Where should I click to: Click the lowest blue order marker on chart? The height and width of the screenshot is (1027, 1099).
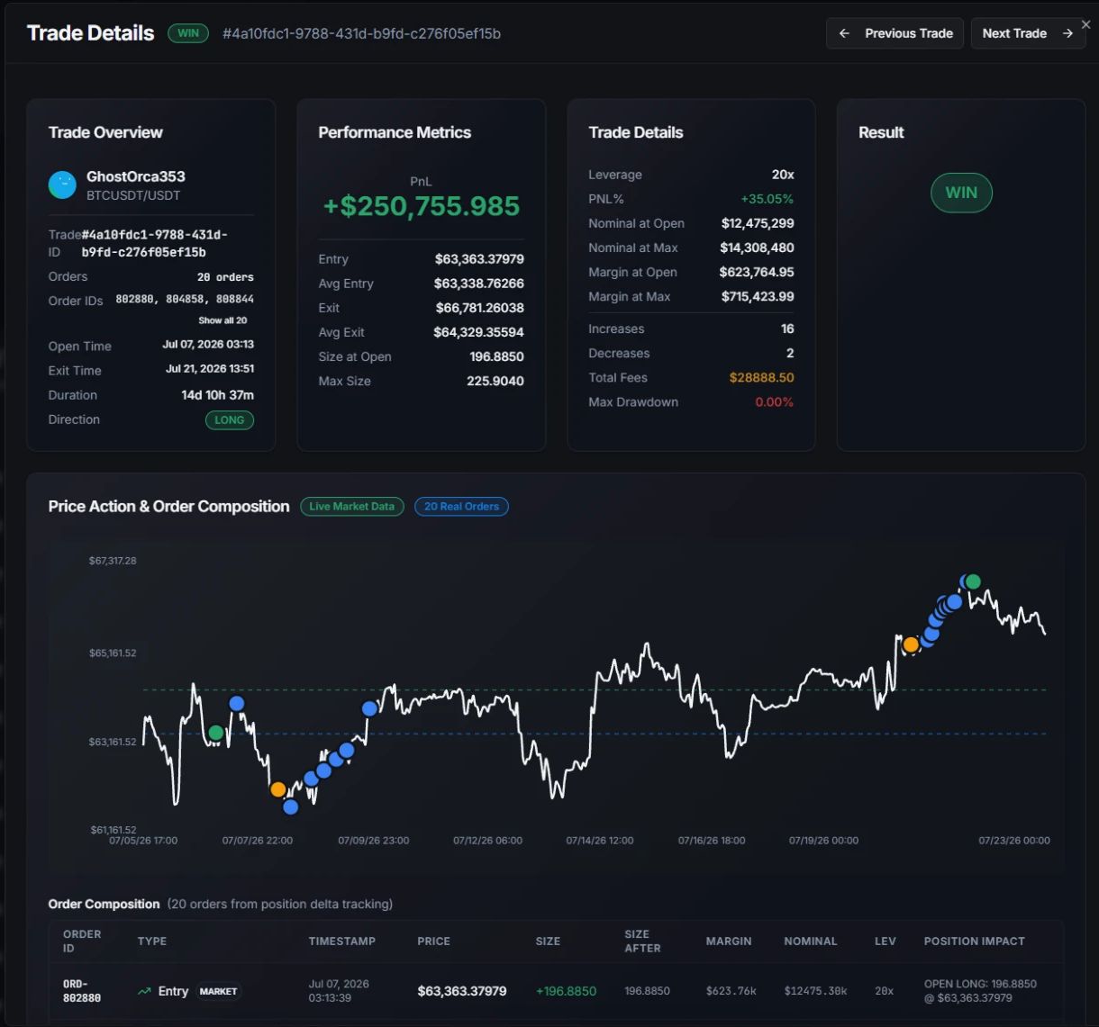290,806
